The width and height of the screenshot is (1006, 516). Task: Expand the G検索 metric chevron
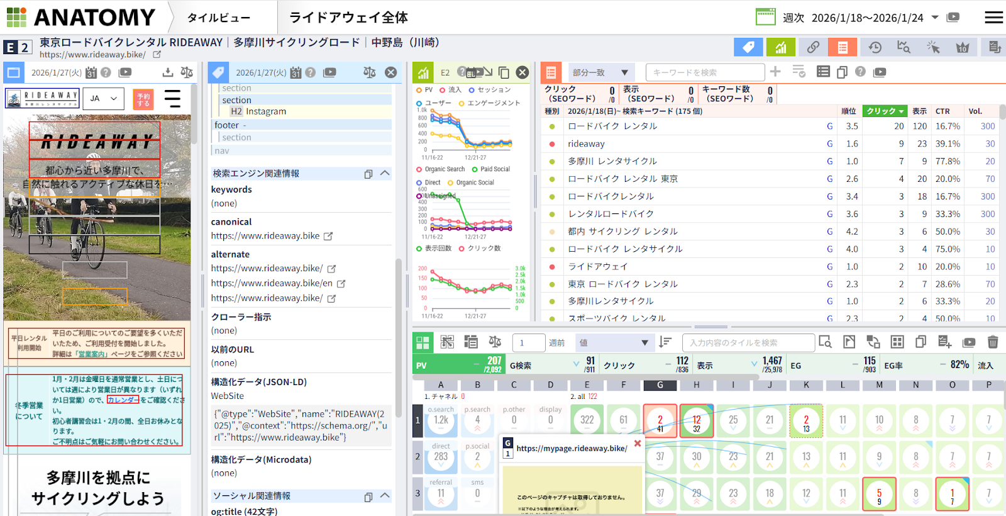tap(576, 364)
